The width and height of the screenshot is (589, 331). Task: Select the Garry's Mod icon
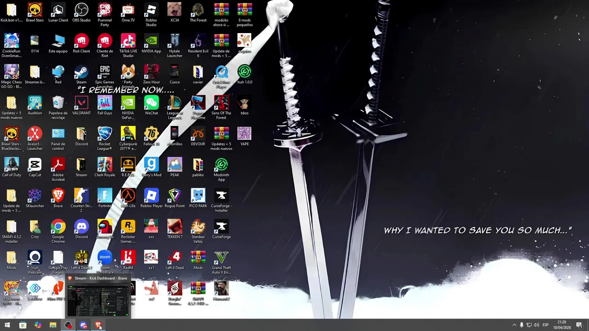click(x=151, y=167)
